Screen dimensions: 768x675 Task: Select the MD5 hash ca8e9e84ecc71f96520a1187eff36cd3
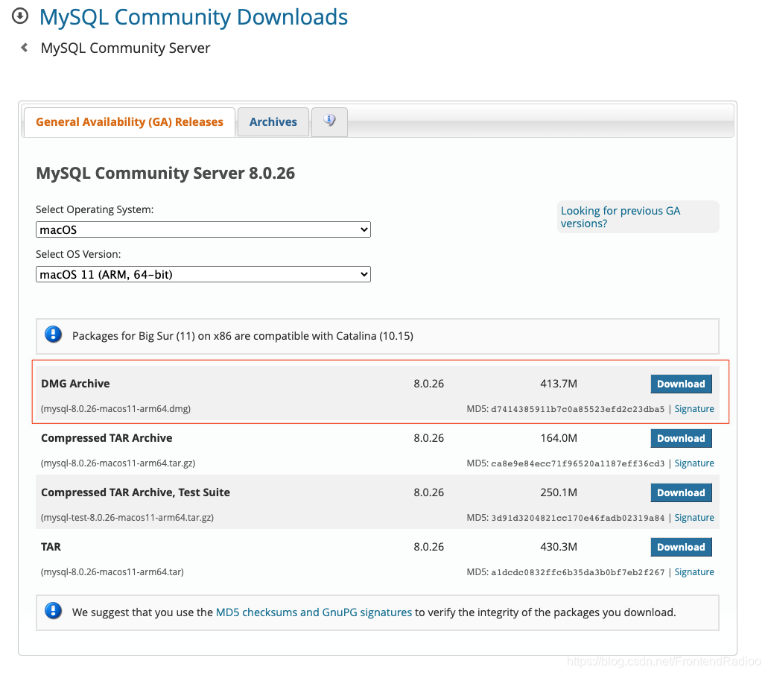click(x=578, y=463)
